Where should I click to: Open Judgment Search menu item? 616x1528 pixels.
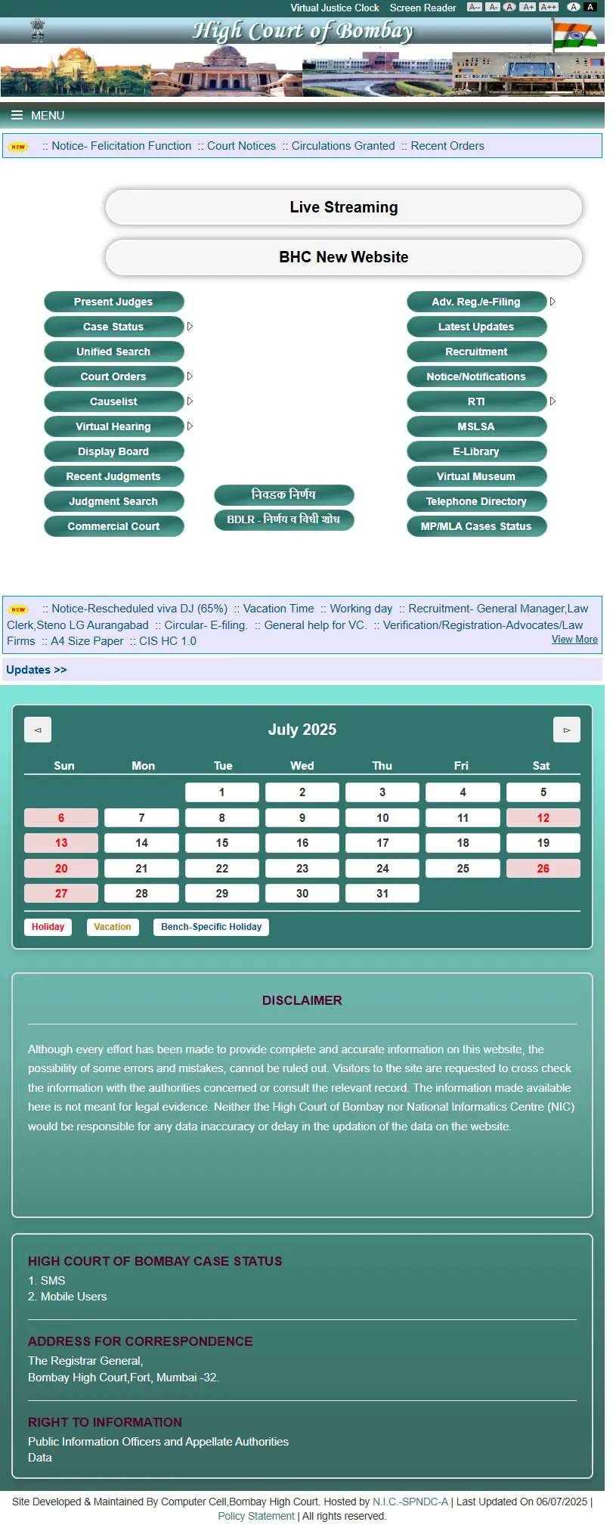[114, 501]
